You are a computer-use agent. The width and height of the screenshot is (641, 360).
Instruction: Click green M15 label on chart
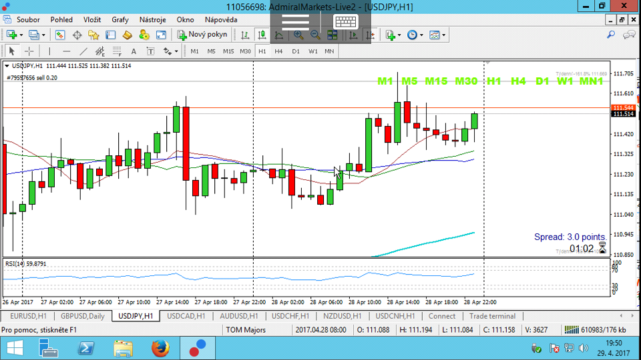coord(436,81)
